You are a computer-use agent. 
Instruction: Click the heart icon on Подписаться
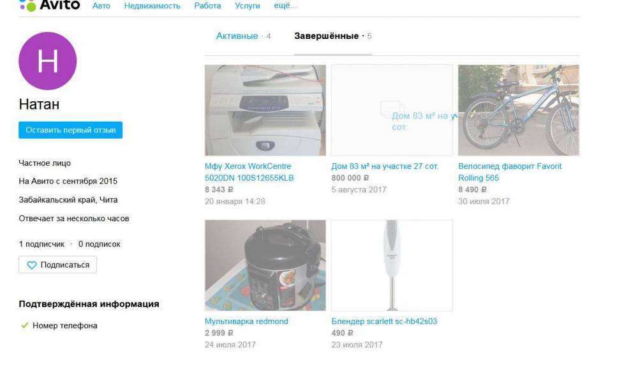(x=32, y=265)
